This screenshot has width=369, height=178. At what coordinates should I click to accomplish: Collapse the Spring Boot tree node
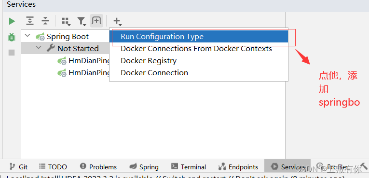coord(27,36)
